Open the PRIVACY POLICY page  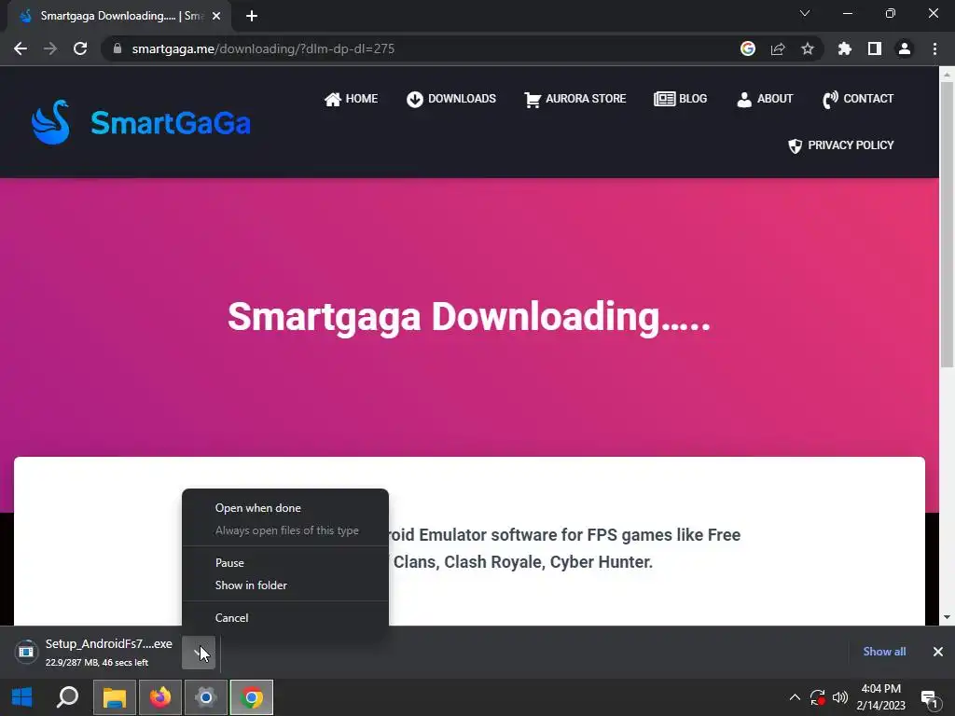click(x=841, y=145)
